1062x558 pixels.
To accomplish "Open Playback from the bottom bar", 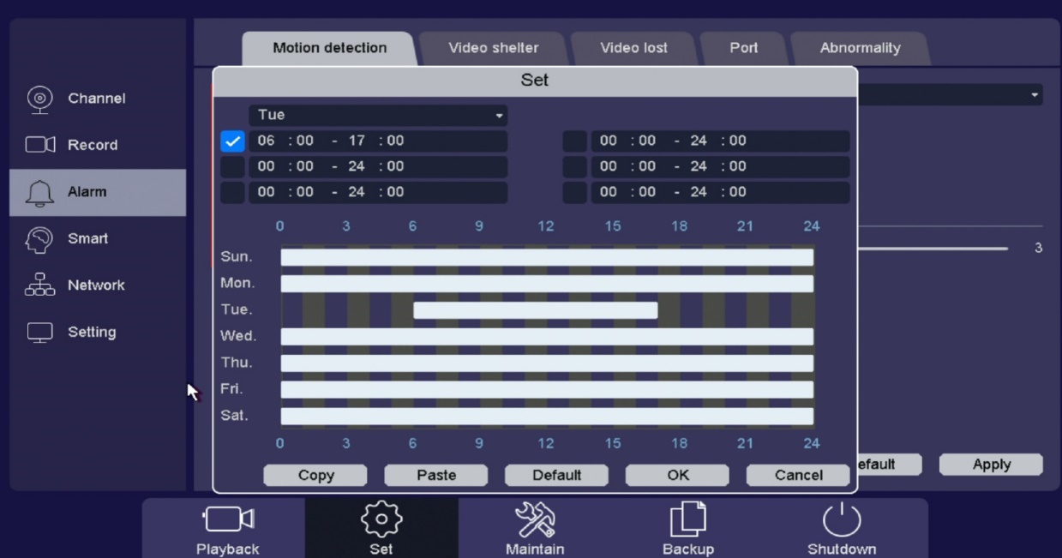I will click(x=227, y=519).
